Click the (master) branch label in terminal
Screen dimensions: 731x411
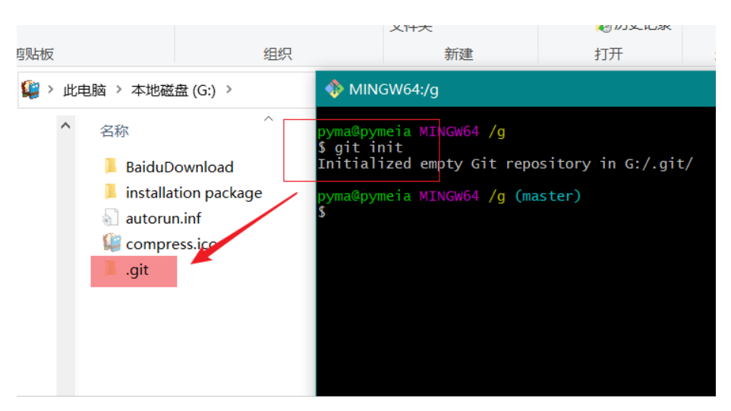(x=548, y=196)
